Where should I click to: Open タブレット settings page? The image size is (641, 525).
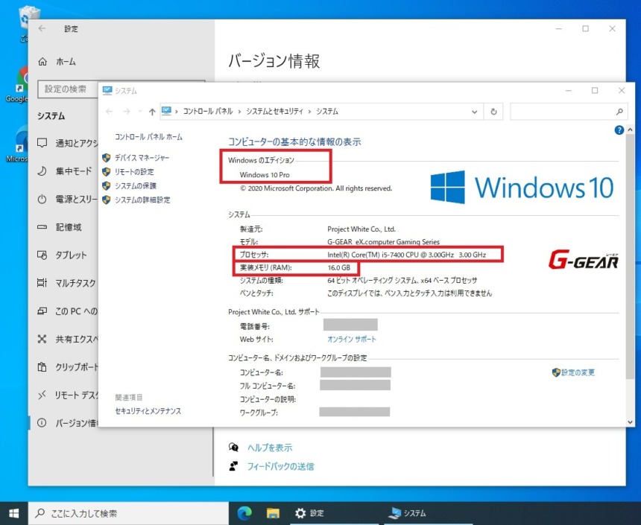click(x=63, y=255)
